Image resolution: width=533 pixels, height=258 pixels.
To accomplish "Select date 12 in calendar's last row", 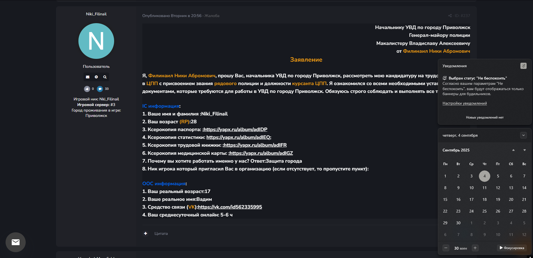I will (x=524, y=235).
